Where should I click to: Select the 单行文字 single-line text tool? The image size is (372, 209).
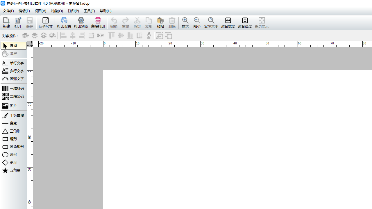(x=13, y=63)
